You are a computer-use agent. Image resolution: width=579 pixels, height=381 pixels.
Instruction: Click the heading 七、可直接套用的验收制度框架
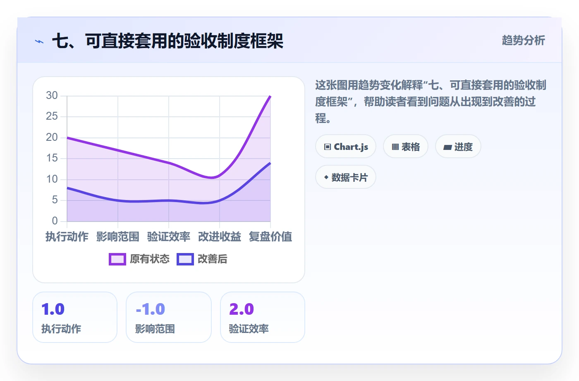coord(167,41)
